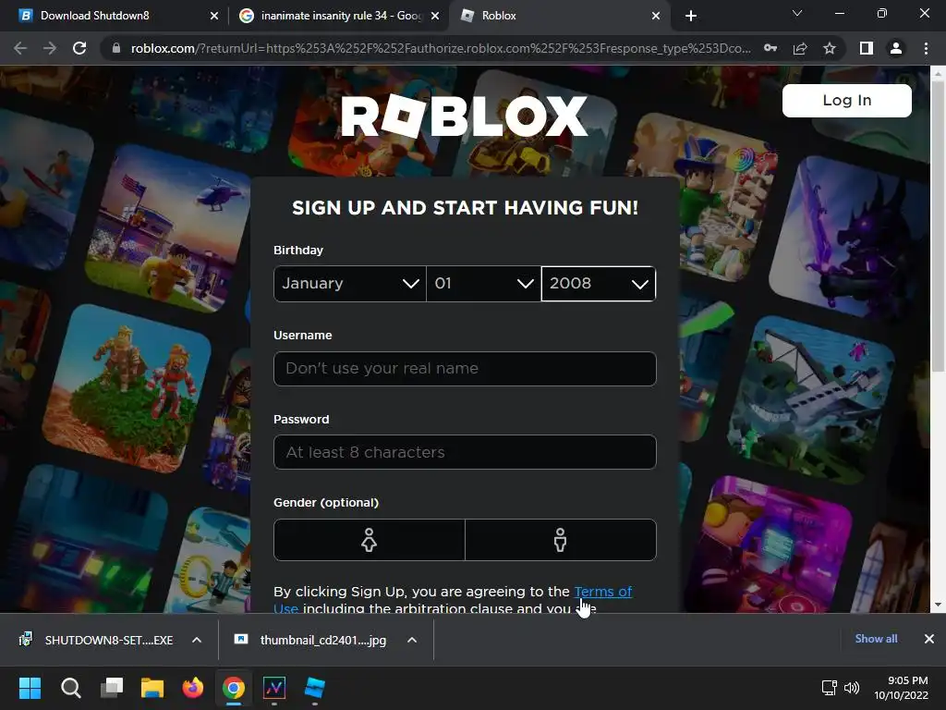Click the volume tray icon
This screenshot has width=946, height=710.
click(x=852, y=688)
